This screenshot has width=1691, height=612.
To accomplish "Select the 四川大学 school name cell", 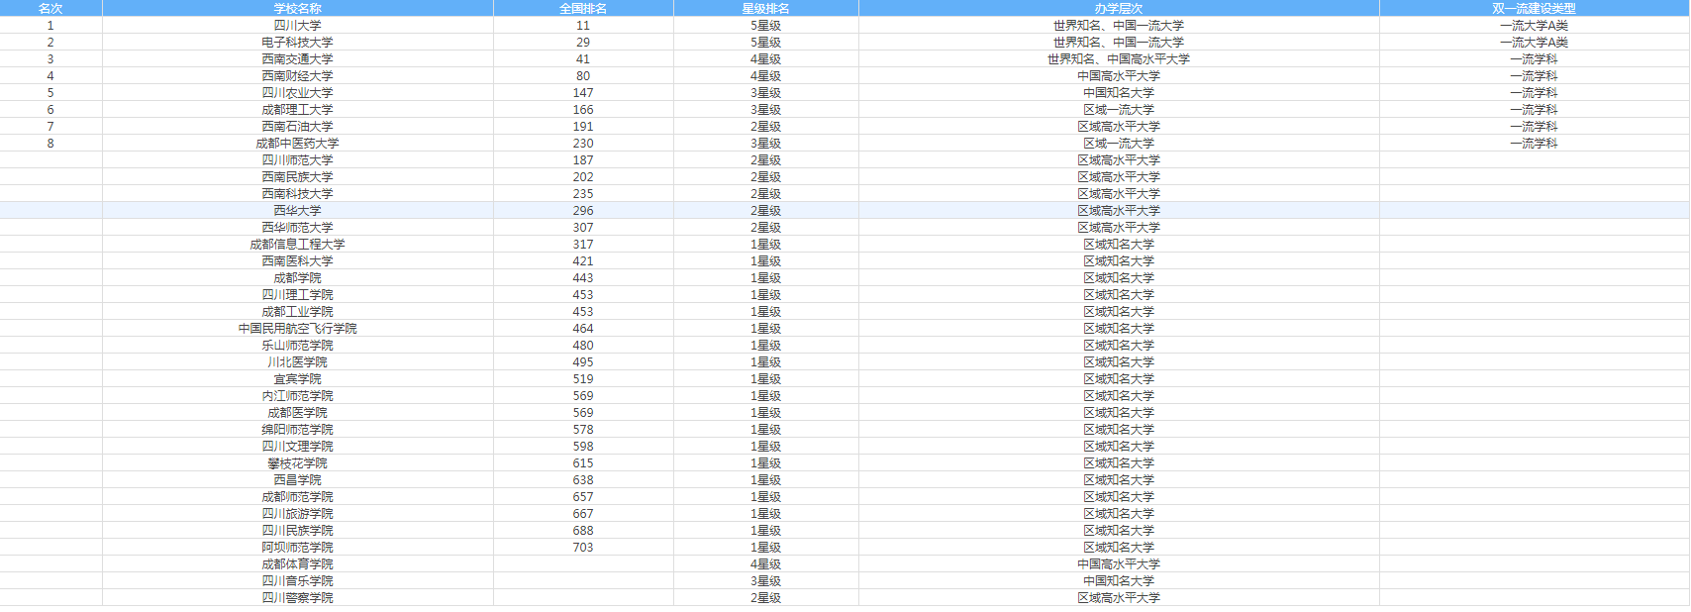I will [297, 26].
